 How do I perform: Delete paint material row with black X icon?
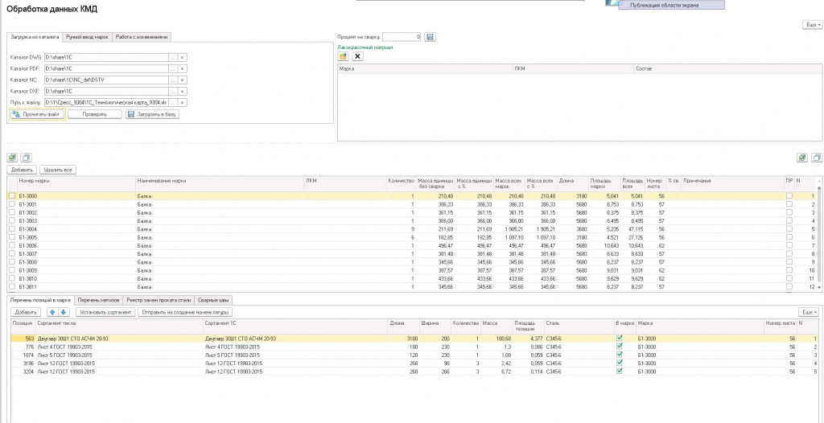[357, 56]
